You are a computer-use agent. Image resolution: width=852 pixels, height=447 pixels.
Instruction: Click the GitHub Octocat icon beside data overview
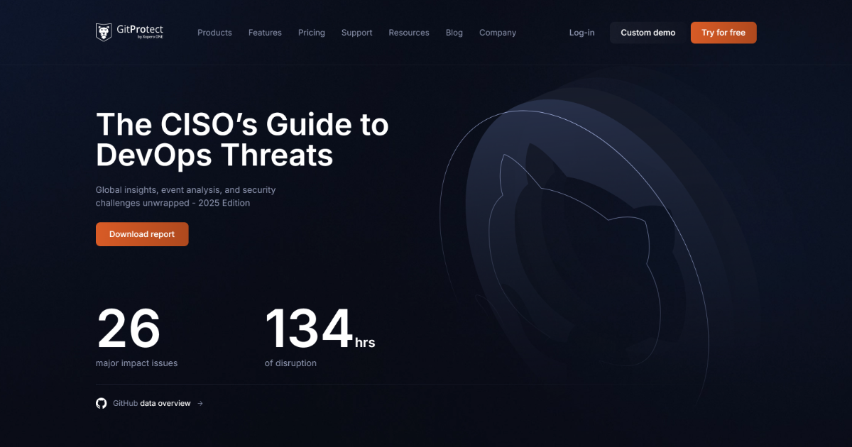point(101,403)
